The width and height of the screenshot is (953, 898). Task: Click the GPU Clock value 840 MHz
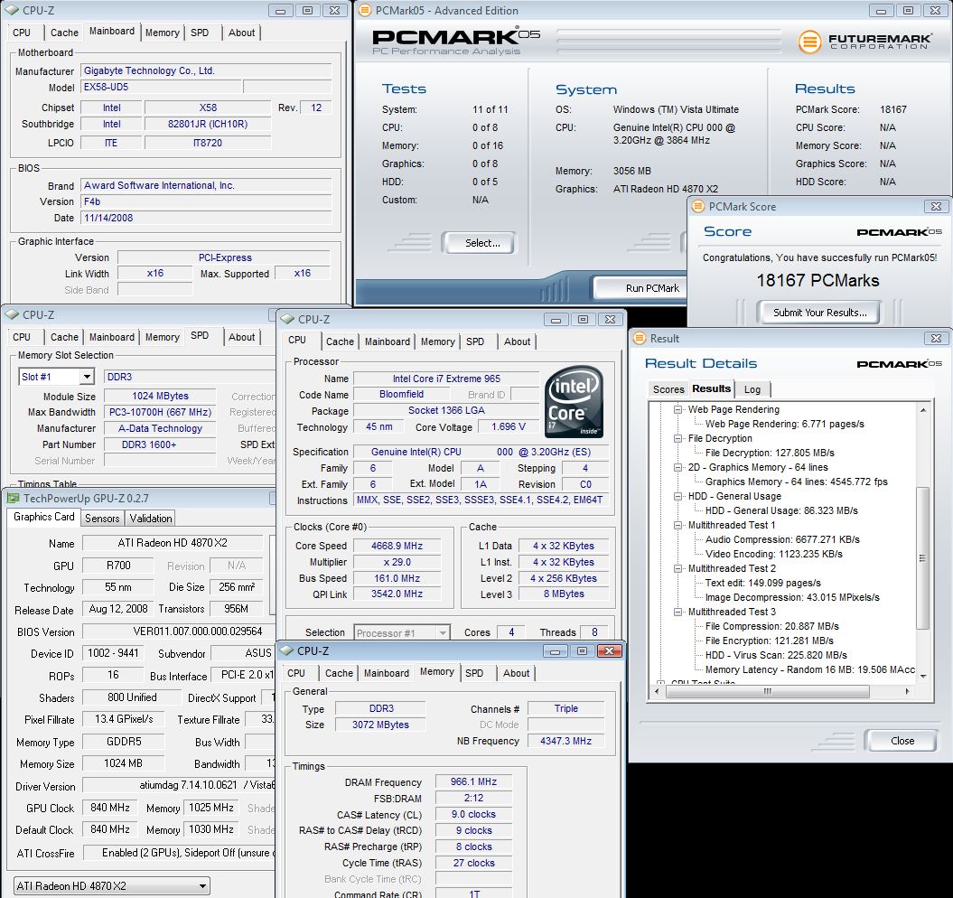click(110, 808)
